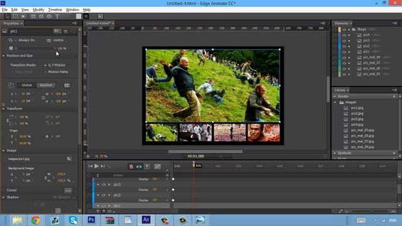This screenshot has height=226, width=402.
Task: Toggle Auto-Transition mode in timeline
Action: 139,166
